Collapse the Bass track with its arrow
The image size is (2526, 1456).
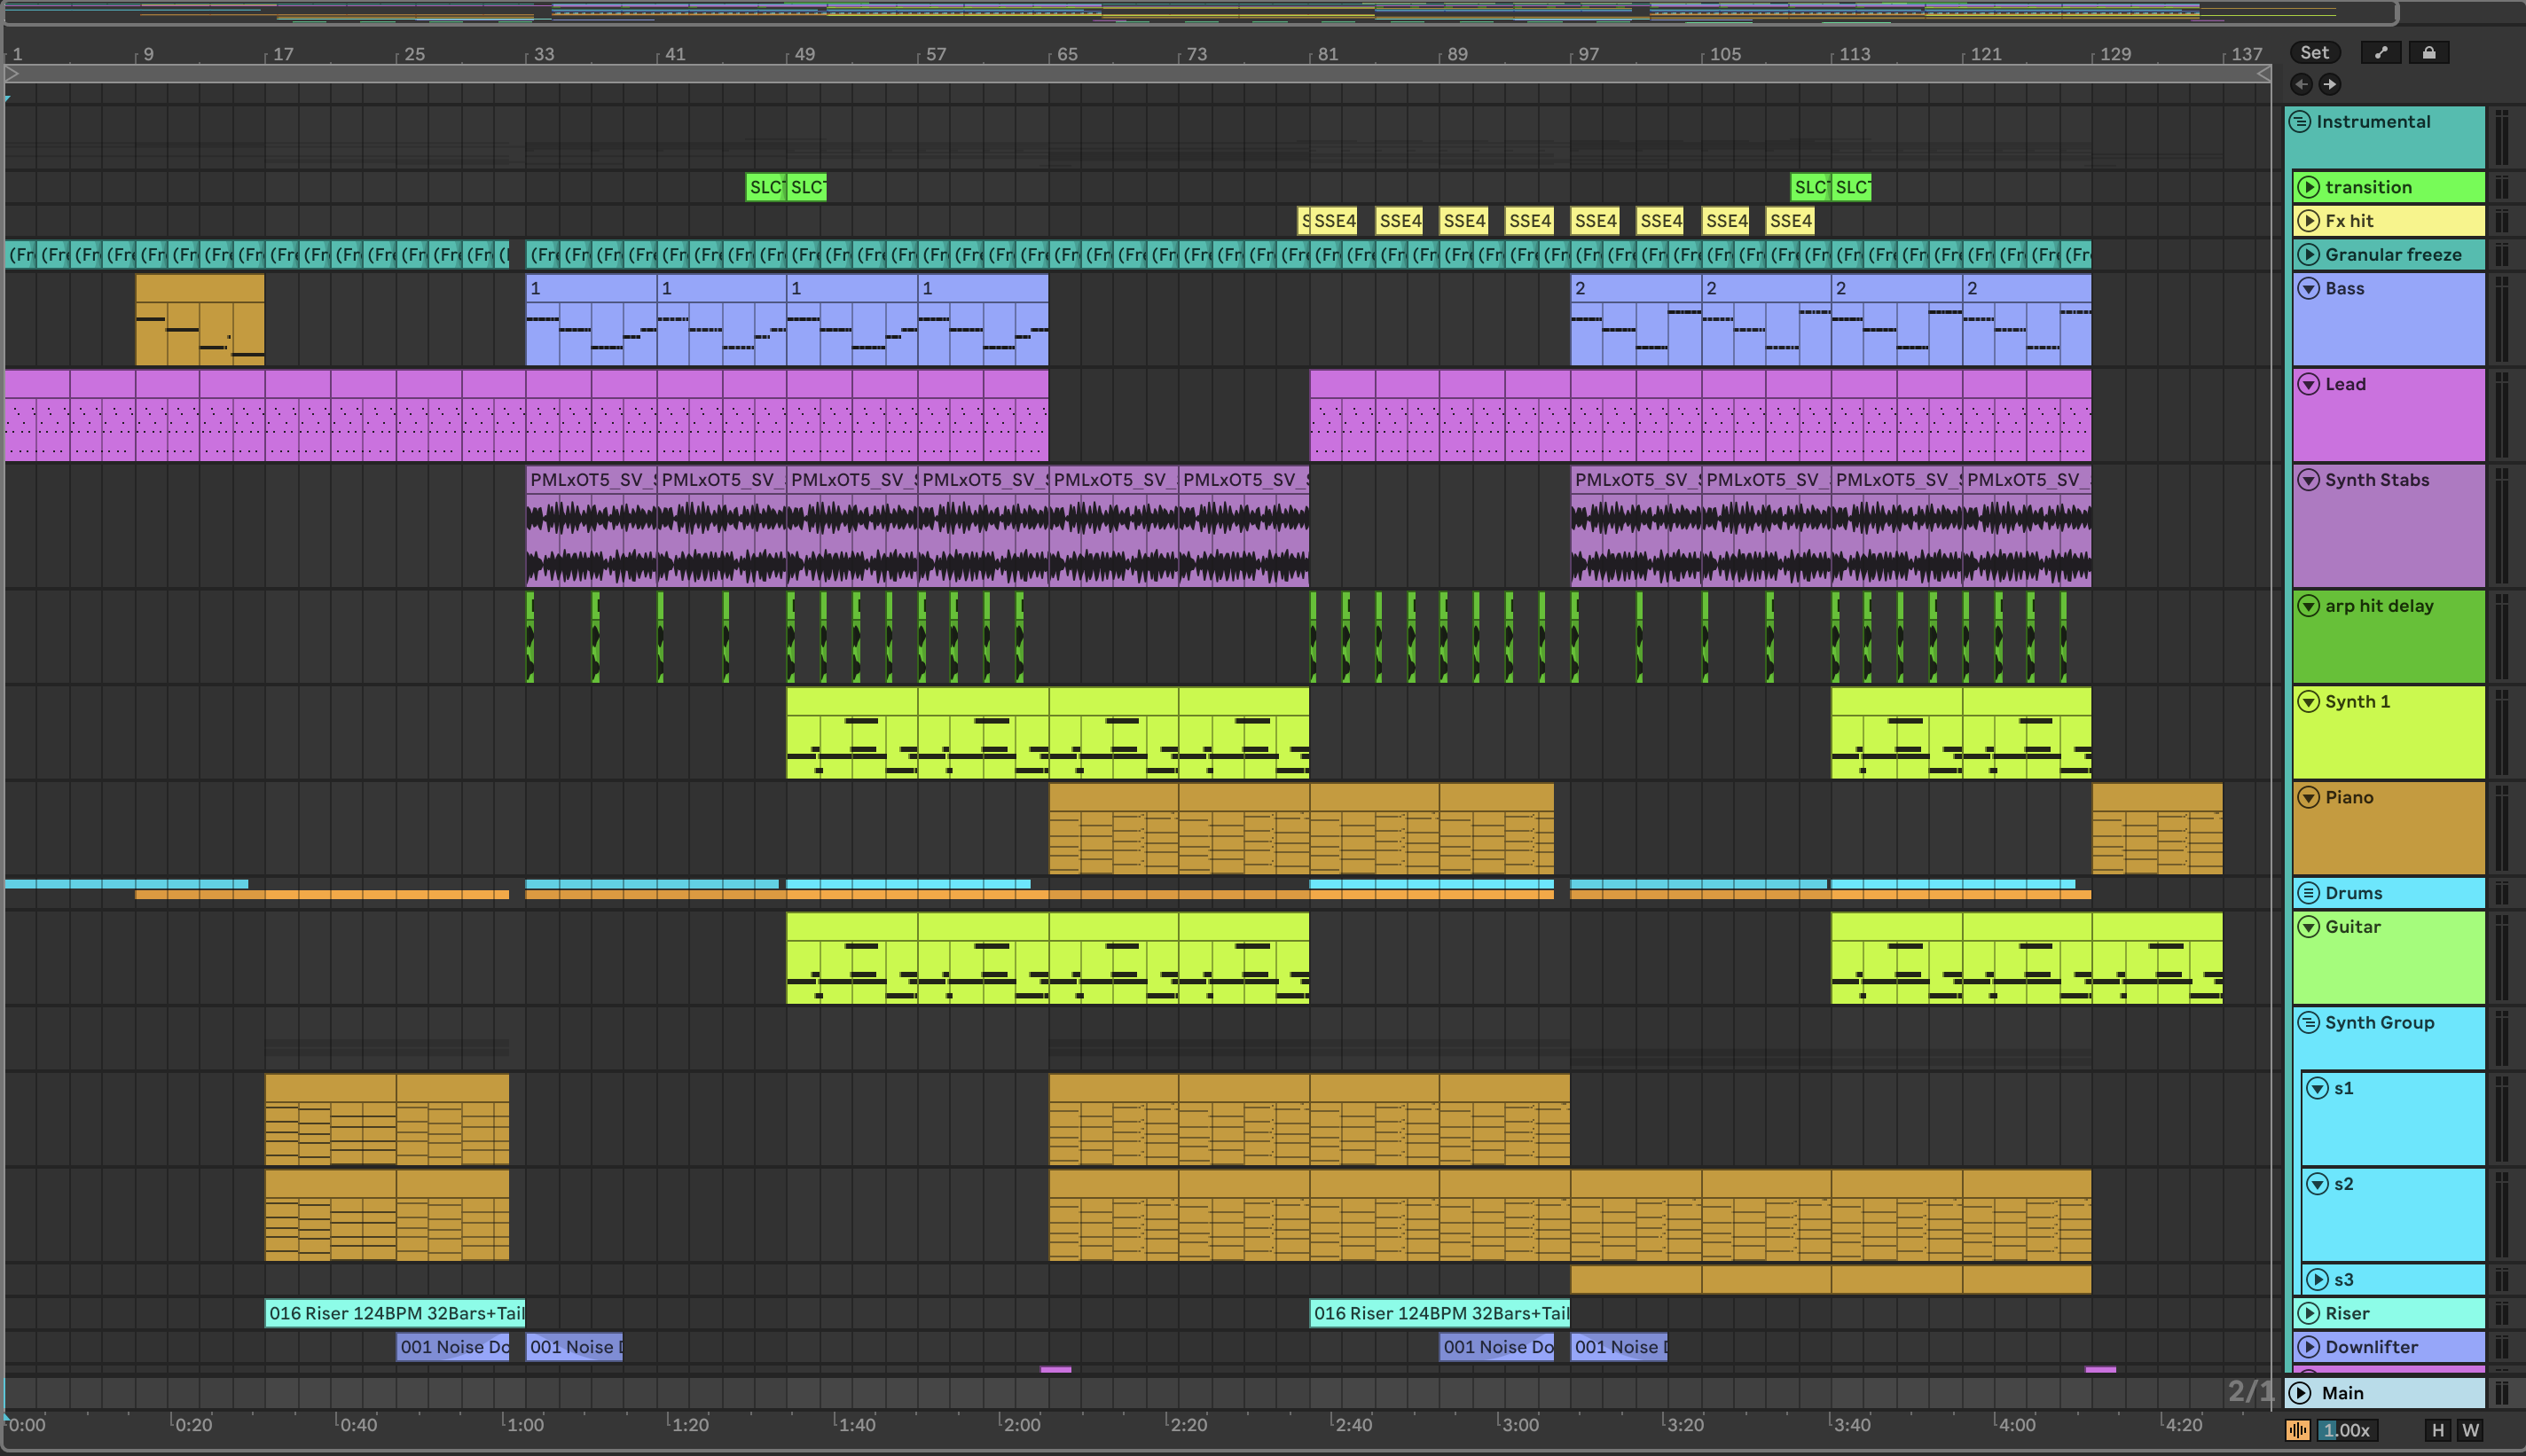click(x=2308, y=289)
